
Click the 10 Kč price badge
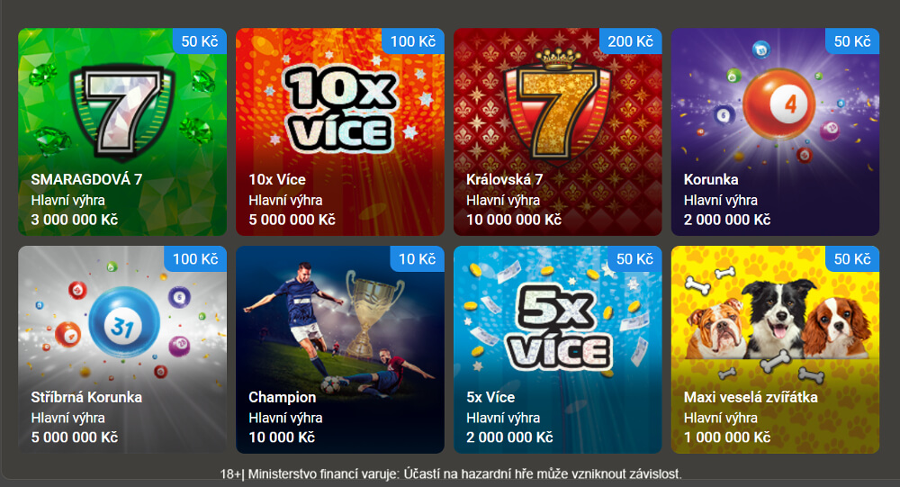[418, 259]
